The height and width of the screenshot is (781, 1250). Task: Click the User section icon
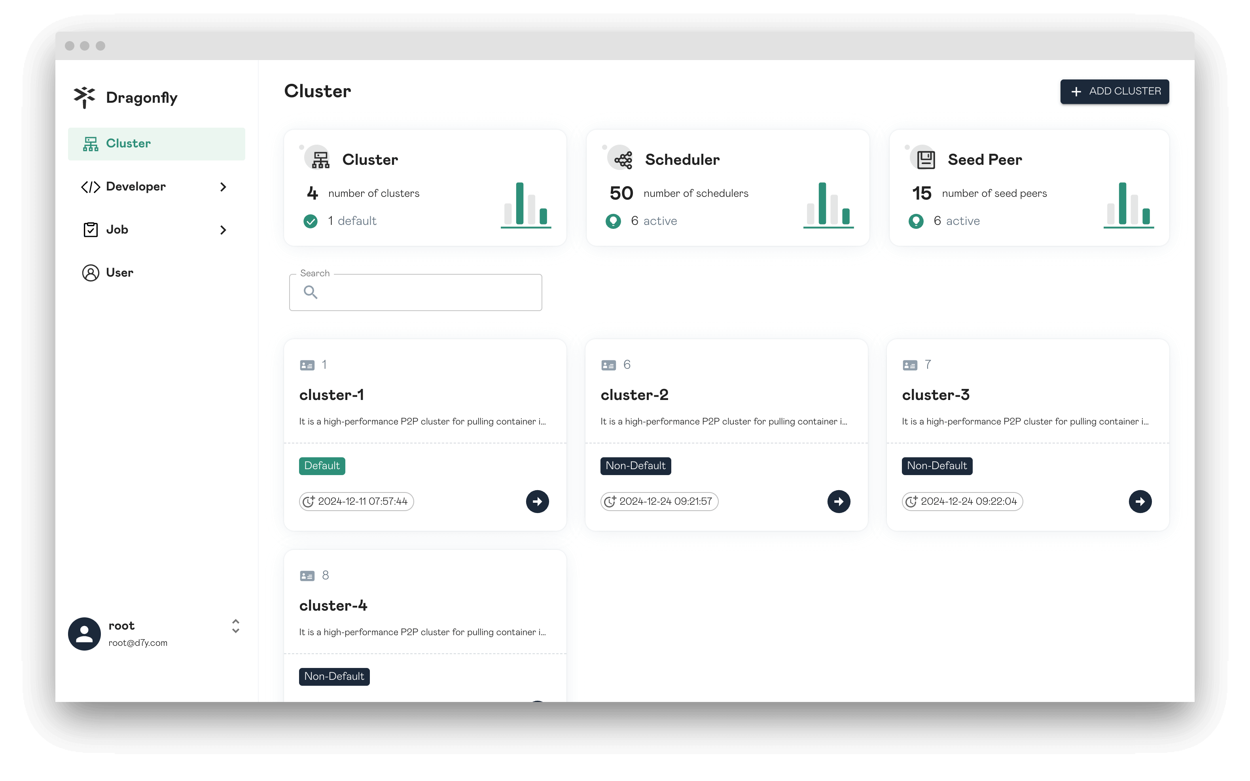(x=90, y=272)
